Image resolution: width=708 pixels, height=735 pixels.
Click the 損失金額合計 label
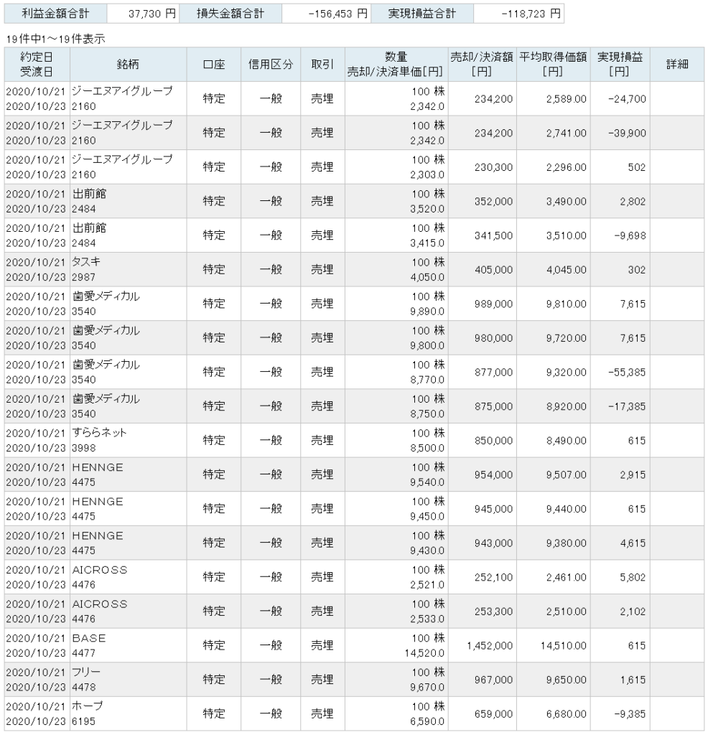coord(230,14)
